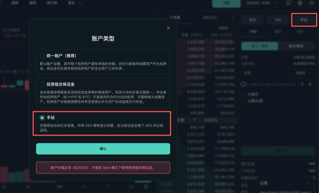The width and height of the screenshot is (319, 193).
Task: Open the 更多 menu in the top navigation
Action: point(75,3)
